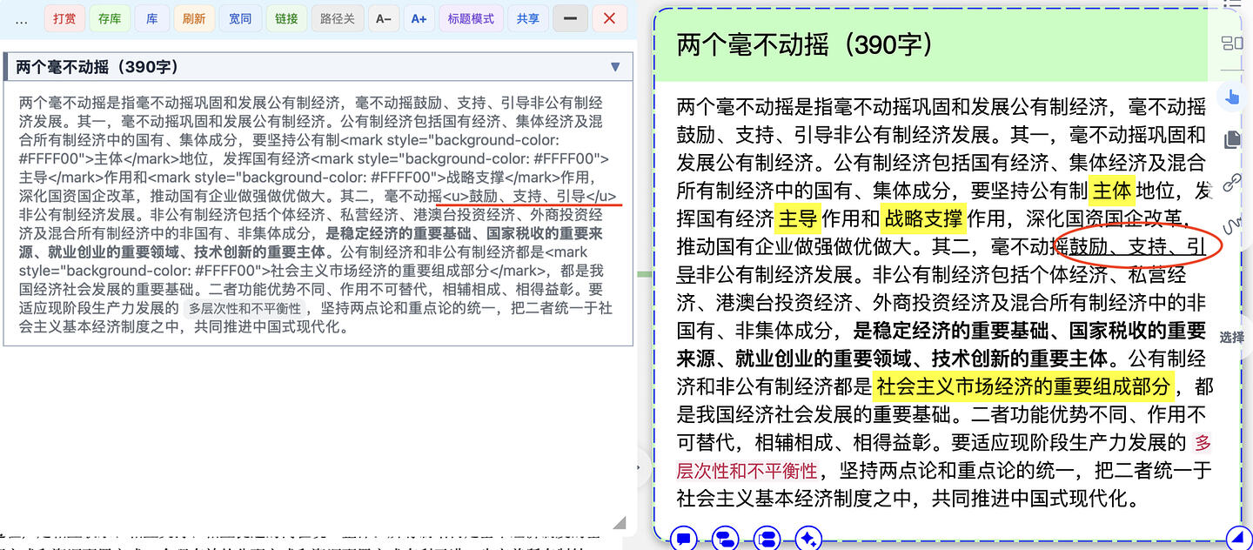Click the 链接 link button
The height and width of the screenshot is (550, 1253).
point(286,18)
